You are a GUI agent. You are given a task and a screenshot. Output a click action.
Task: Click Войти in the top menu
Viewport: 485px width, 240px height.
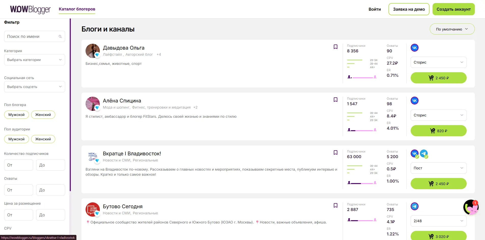[375, 9]
